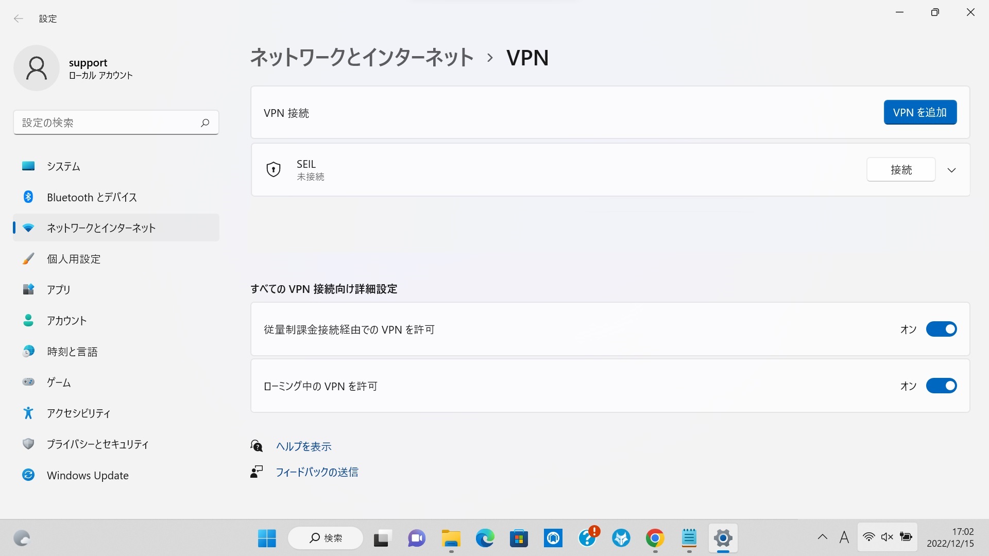
Task: Open Bluetooth とデバイス settings
Action: tap(92, 197)
